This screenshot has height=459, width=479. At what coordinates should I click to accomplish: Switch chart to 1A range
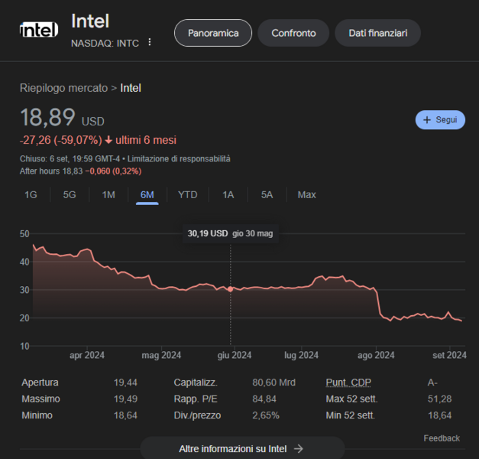228,194
